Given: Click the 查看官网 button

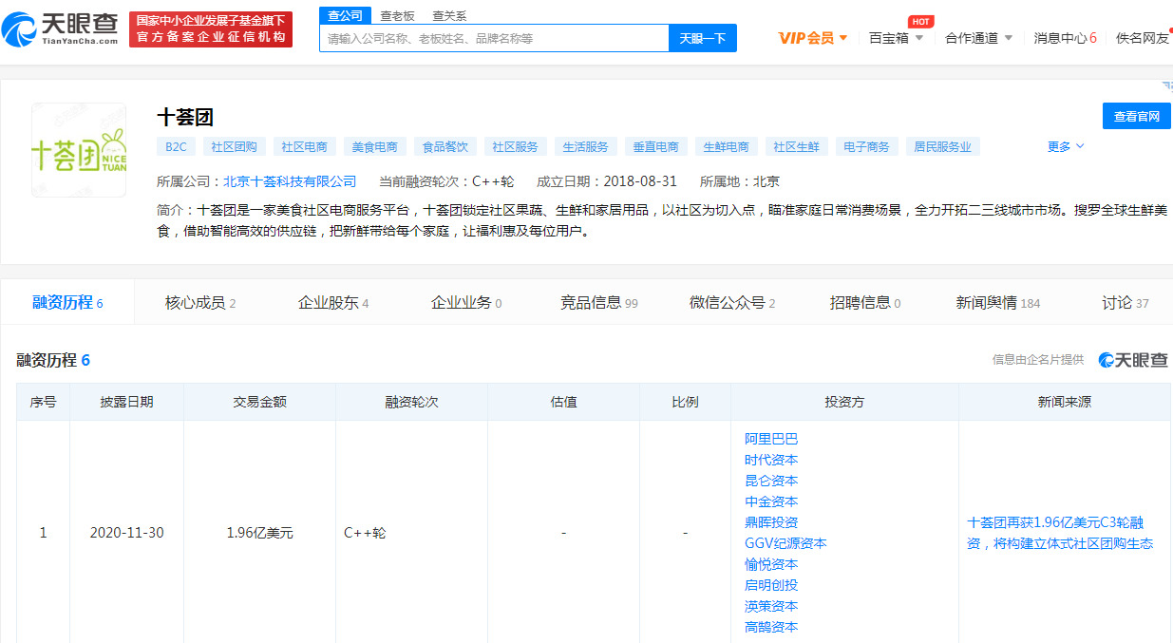Looking at the screenshot, I should click(x=1137, y=116).
